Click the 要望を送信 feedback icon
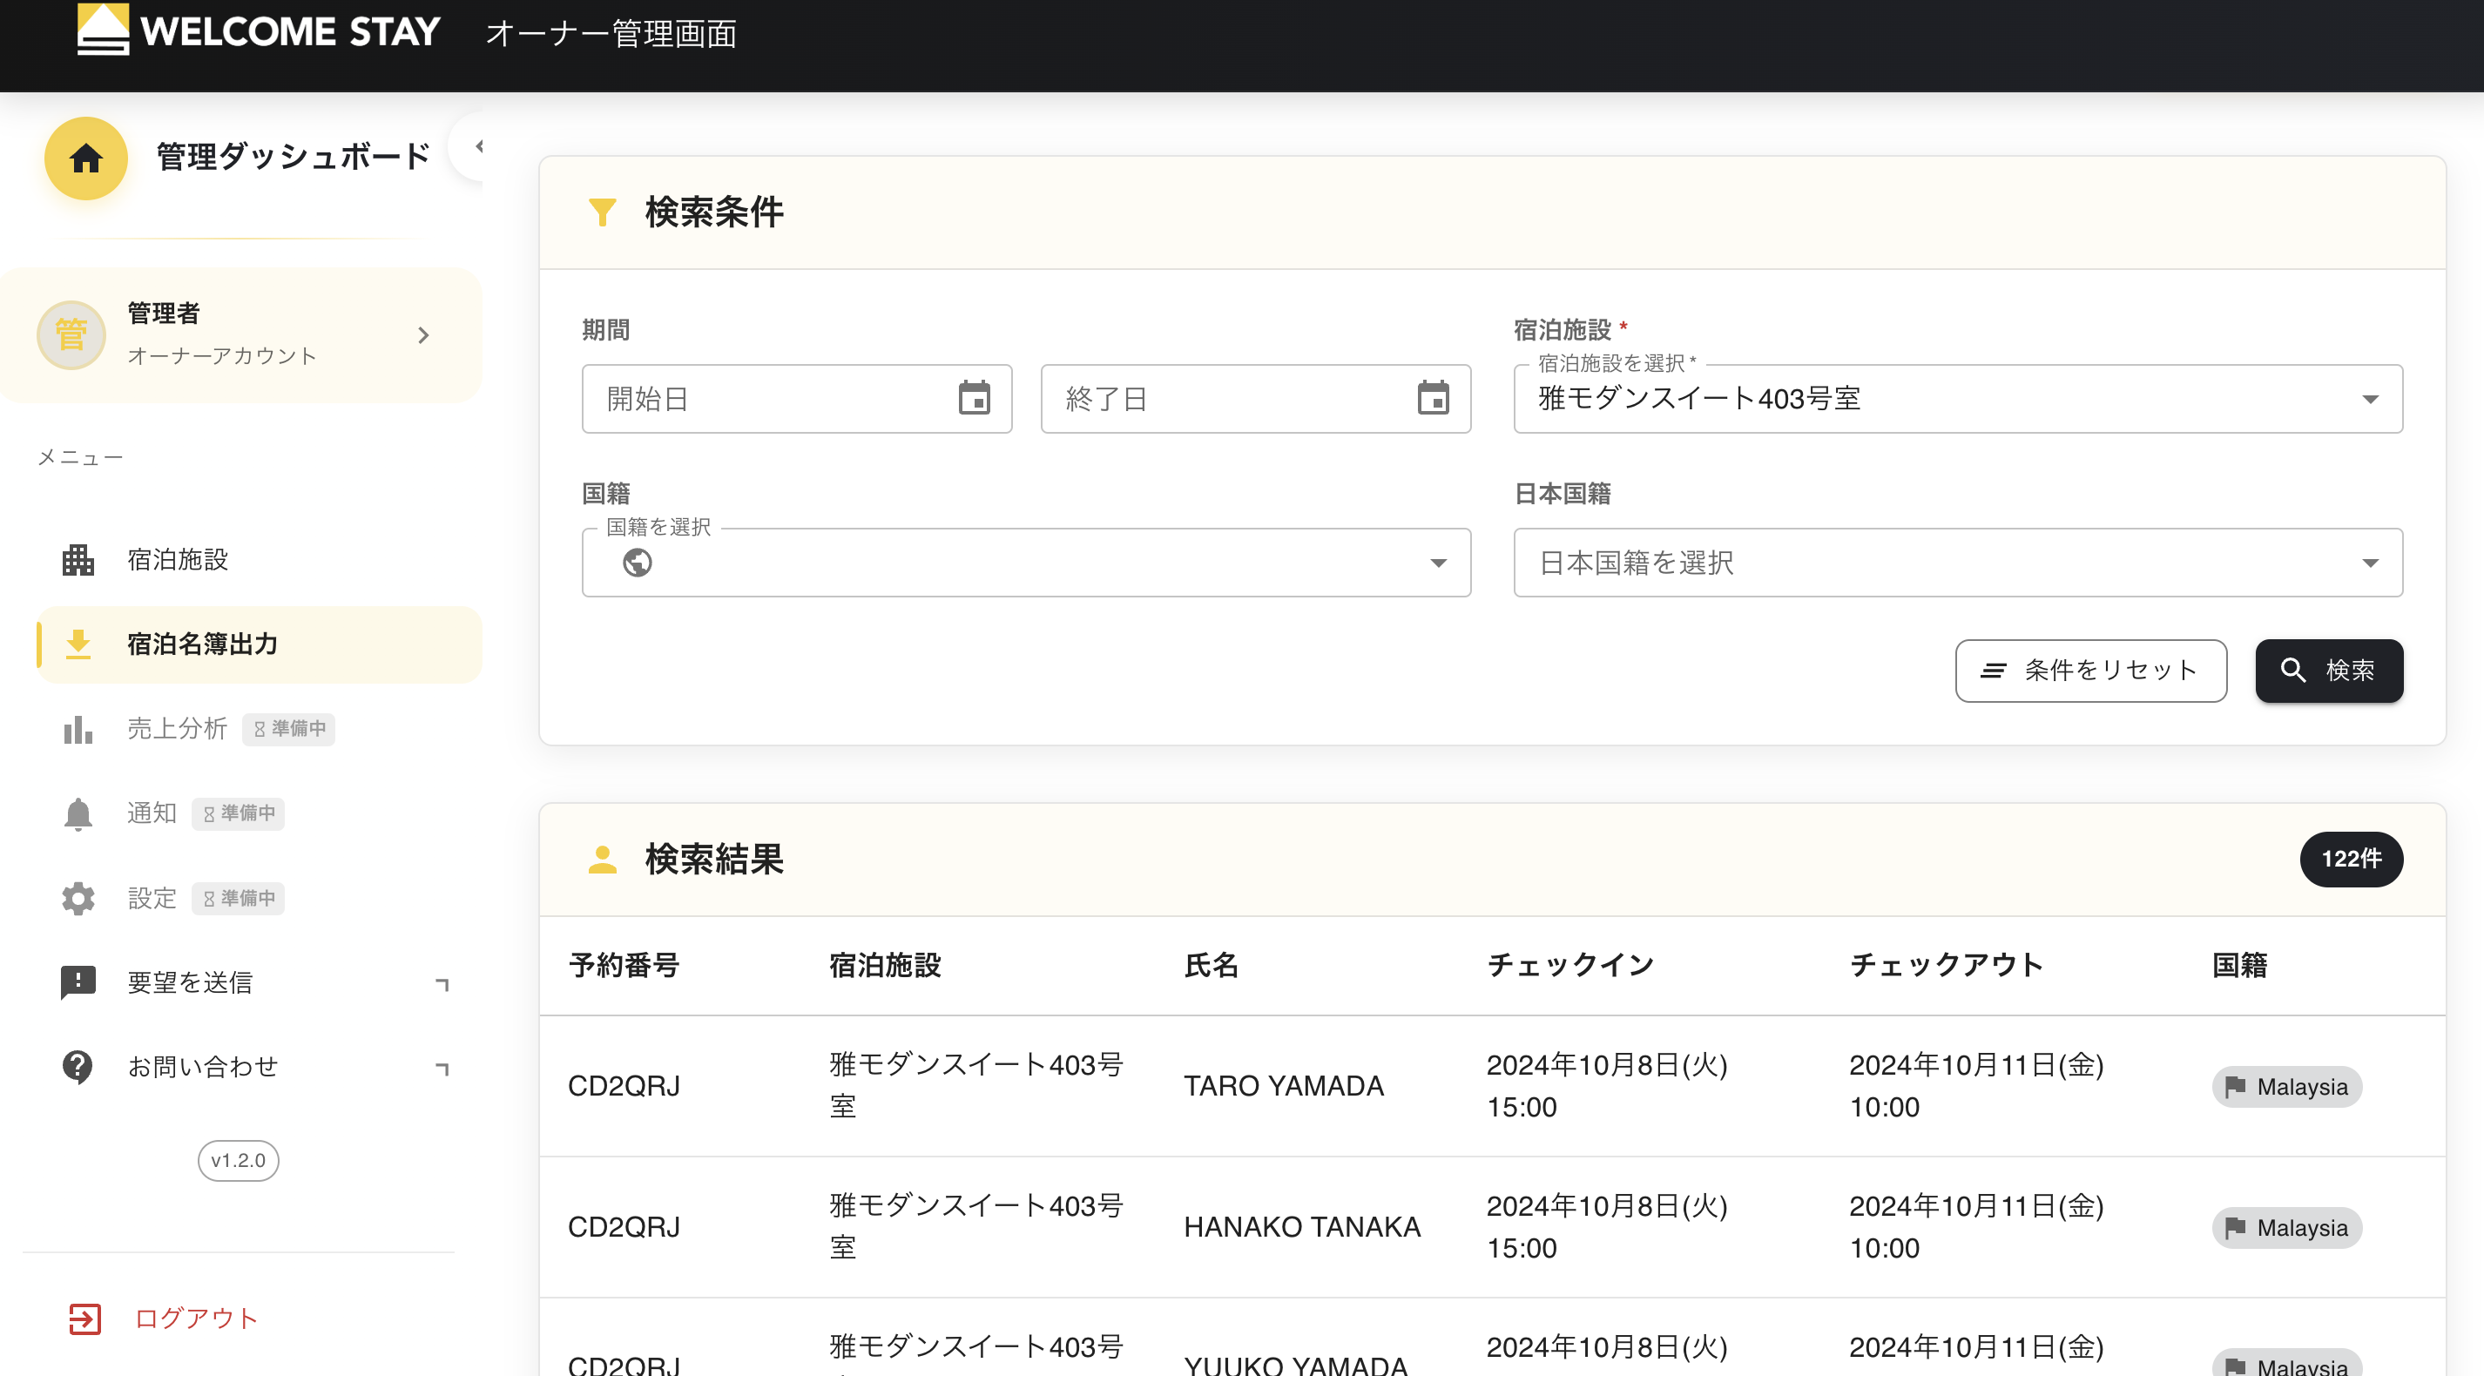Screen dimensions: 2484x1376 coord(78,981)
